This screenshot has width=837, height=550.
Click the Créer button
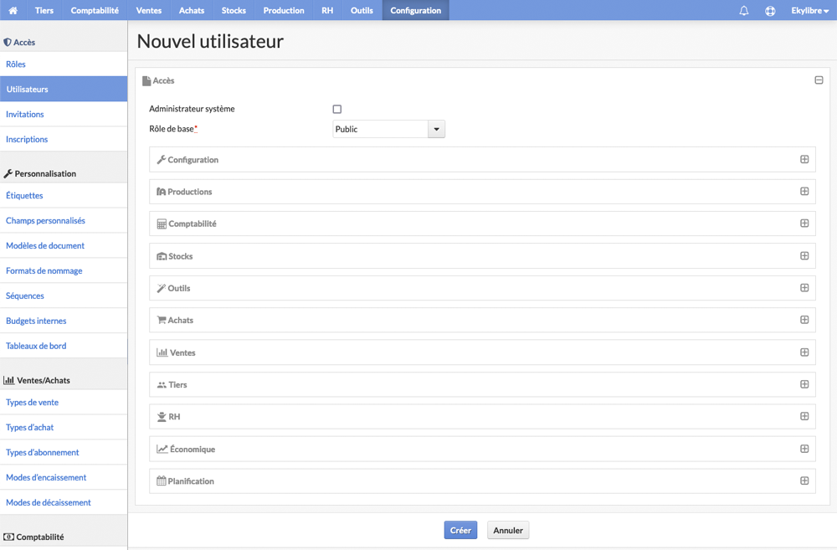pyautogui.click(x=460, y=530)
